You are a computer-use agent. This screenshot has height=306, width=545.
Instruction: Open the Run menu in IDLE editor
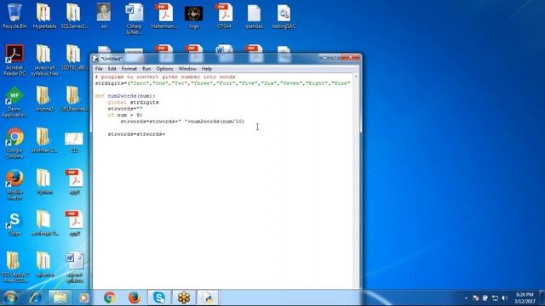(146, 69)
